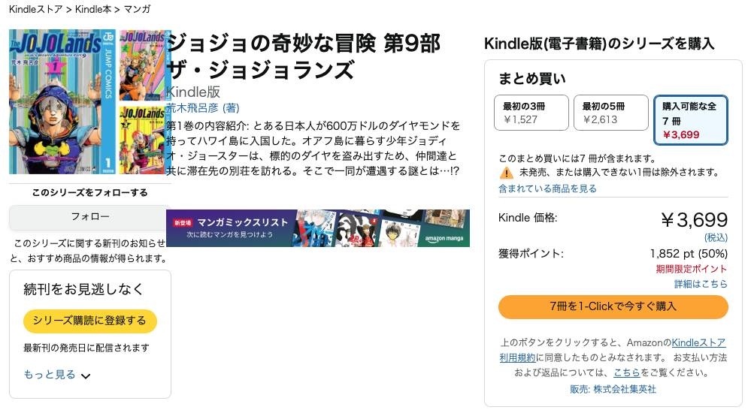Image resolution: width=754 pixels, height=416 pixels.
Task: Click the warning triangle icon beside 未発売 notice
Action: (x=506, y=173)
